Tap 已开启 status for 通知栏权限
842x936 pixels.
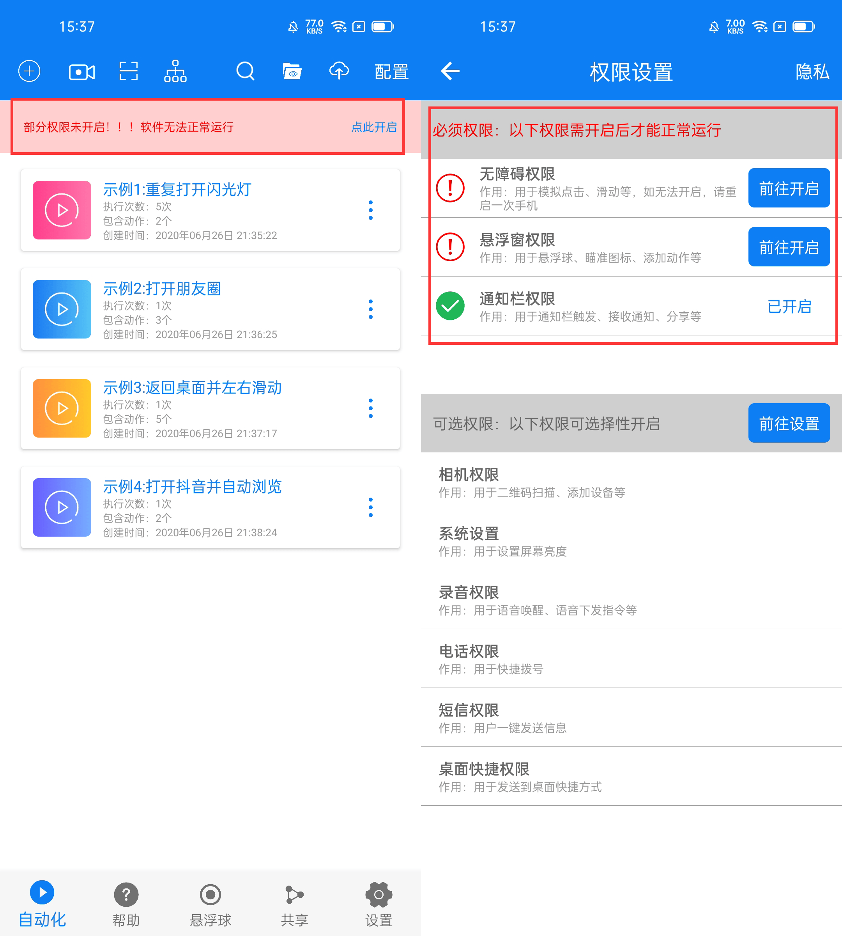789,306
